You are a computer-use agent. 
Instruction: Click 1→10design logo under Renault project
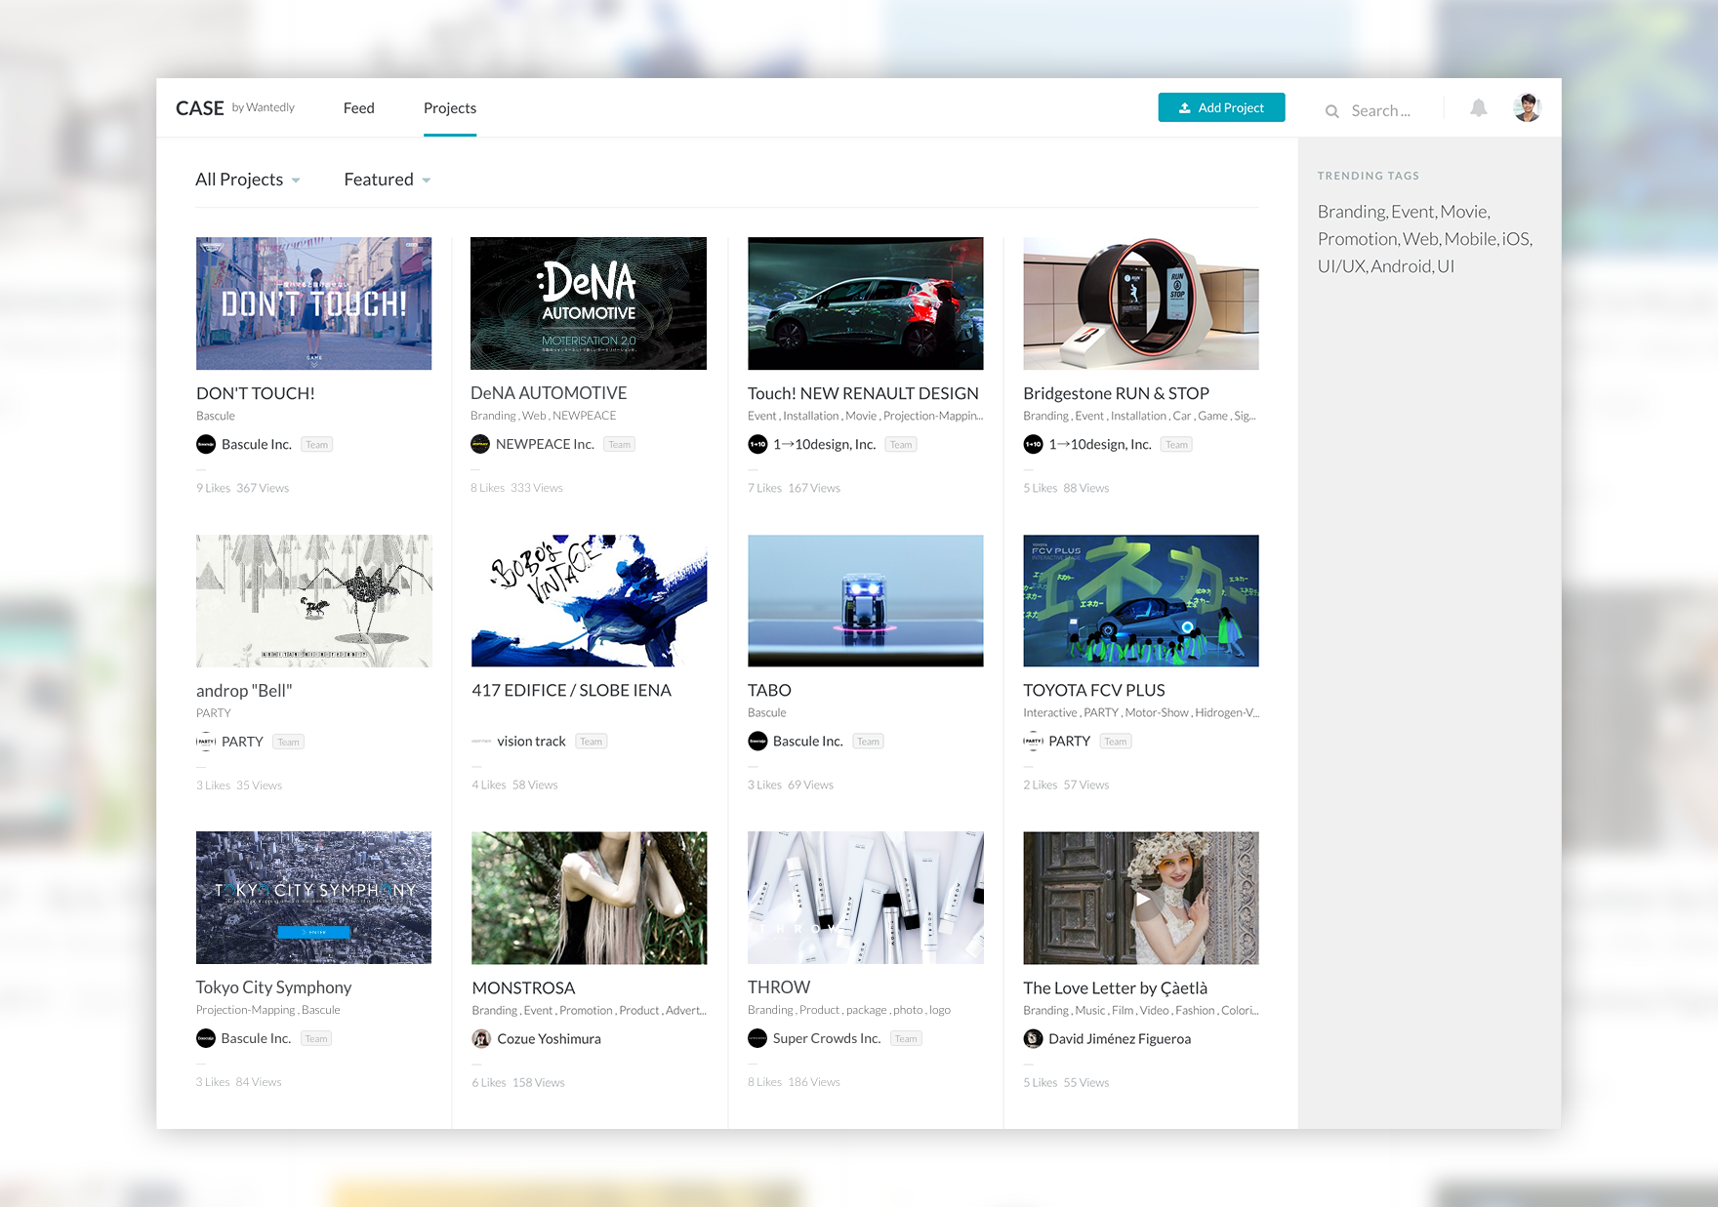point(757,445)
